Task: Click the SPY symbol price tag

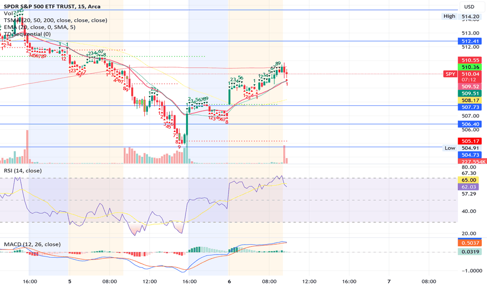Action: (450, 74)
